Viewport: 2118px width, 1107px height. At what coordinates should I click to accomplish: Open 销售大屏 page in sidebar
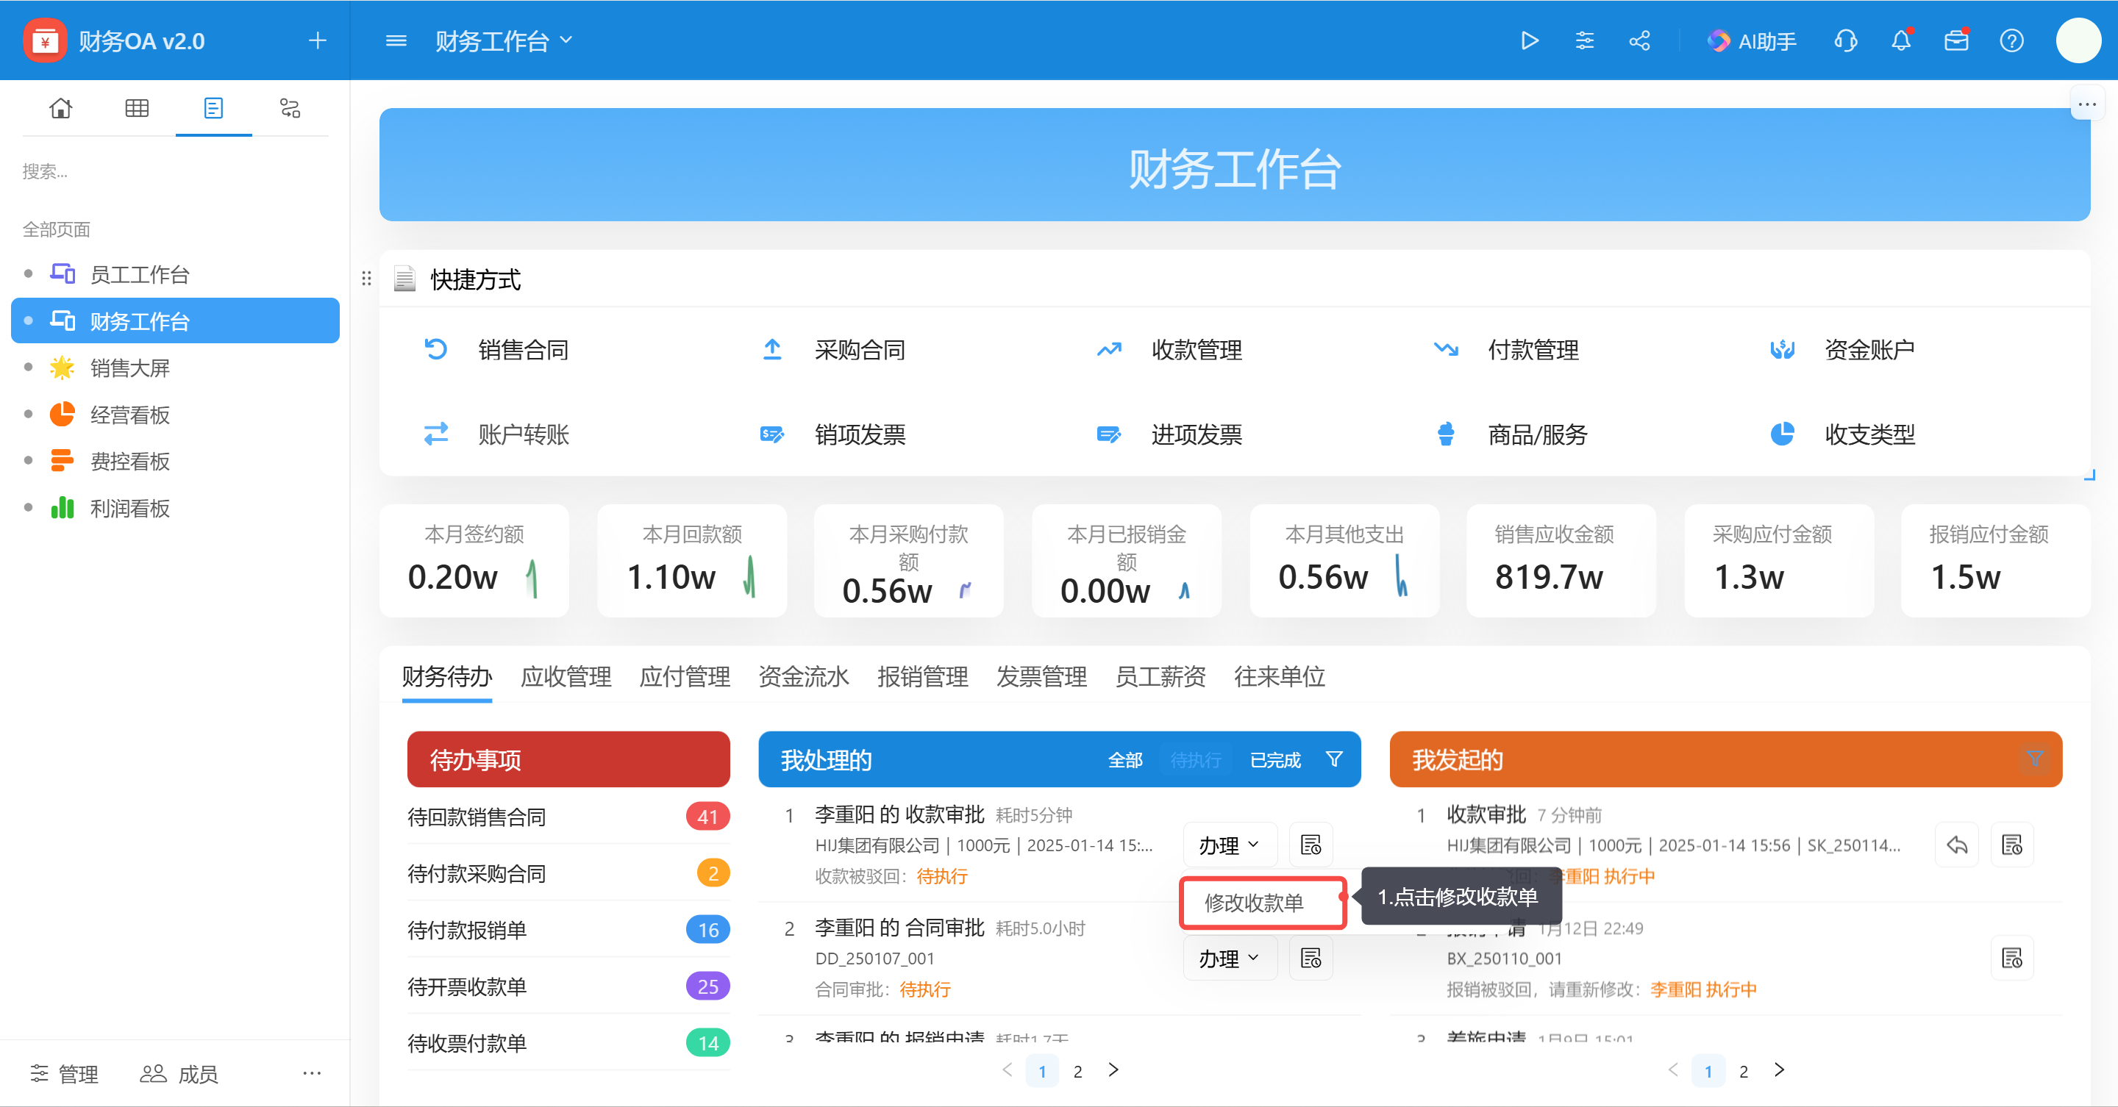tap(175, 368)
